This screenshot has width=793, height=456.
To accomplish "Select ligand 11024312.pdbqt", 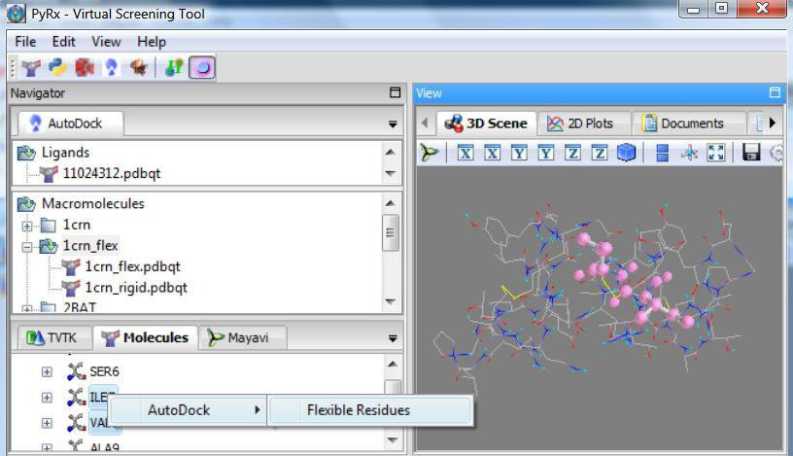I will (x=111, y=174).
